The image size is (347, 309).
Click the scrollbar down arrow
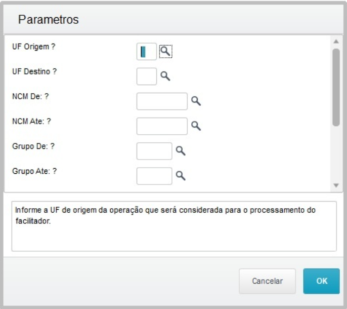[x=336, y=186]
